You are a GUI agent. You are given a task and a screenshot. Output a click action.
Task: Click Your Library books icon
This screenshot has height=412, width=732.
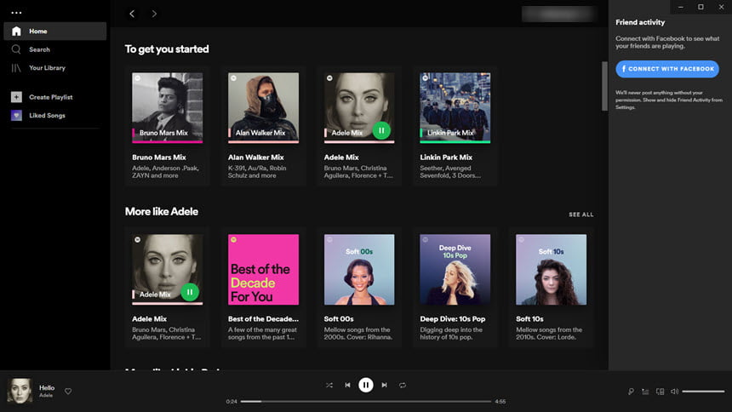(16, 68)
